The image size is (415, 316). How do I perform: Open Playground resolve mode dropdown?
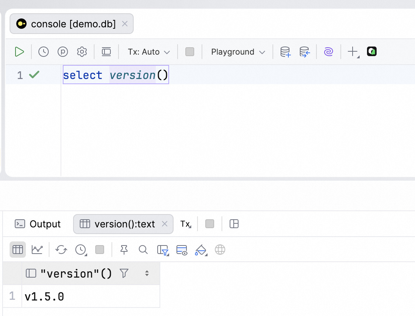pos(238,52)
